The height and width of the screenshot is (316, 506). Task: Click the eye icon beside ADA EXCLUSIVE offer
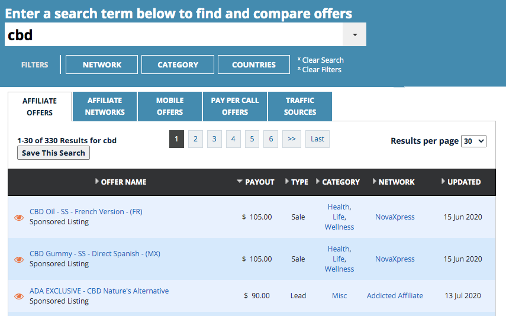19,296
